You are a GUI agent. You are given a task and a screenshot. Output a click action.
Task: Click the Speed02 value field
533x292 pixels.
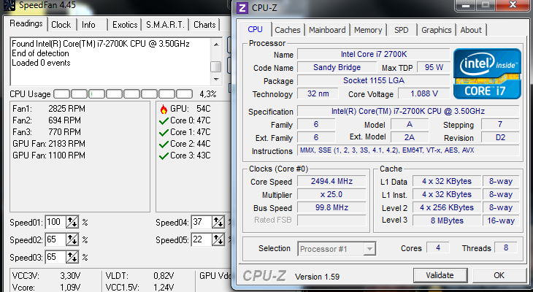click(x=55, y=240)
